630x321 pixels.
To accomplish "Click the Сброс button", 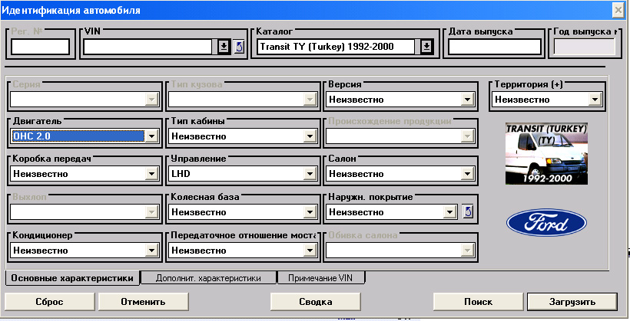I will 49,302.
